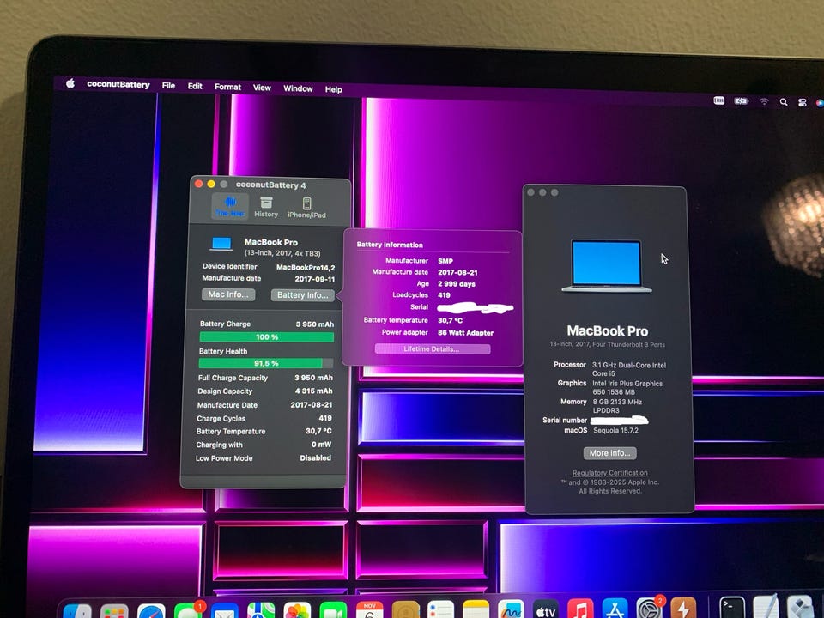824x618 pixels.
Task: Click the Manufacturer SMP value
Action: [x=445, y=261]
